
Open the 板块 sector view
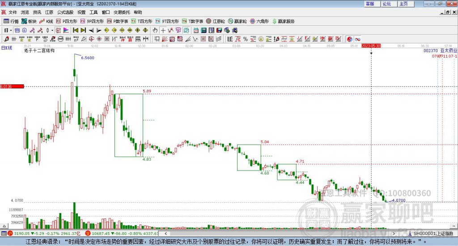point(29,21)
